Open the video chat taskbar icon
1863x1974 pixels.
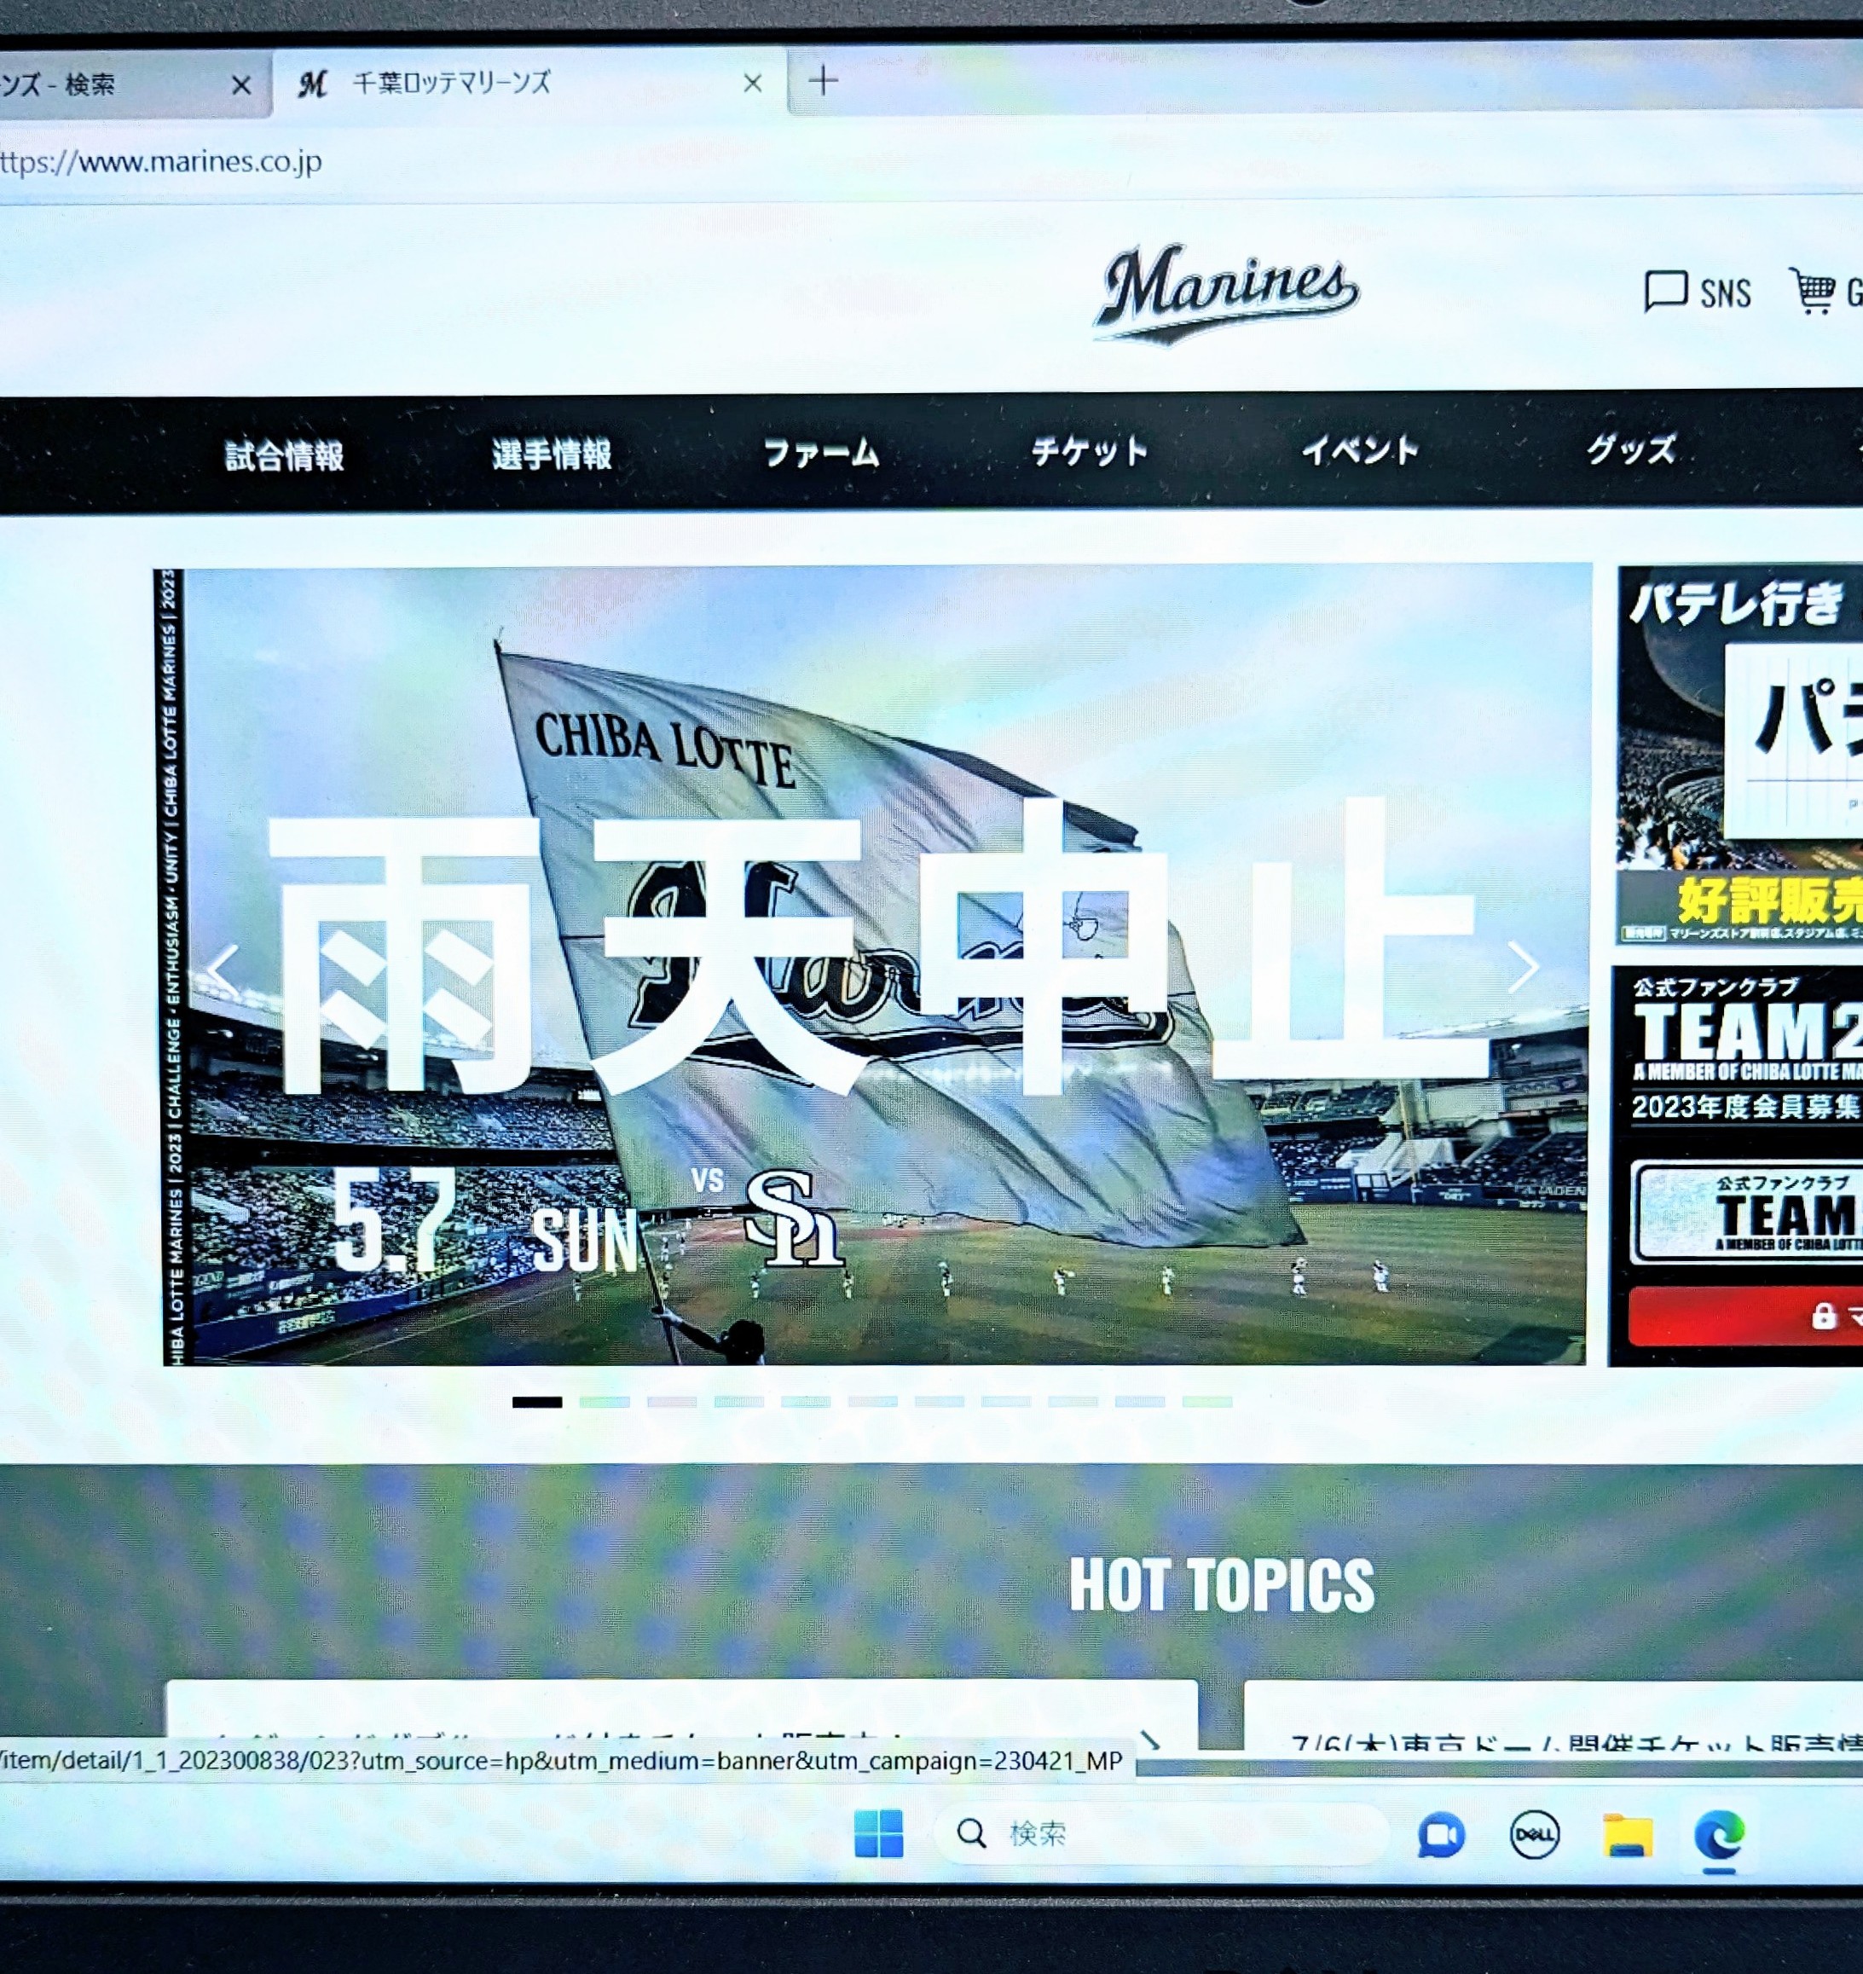(x=1441, y=1835)
